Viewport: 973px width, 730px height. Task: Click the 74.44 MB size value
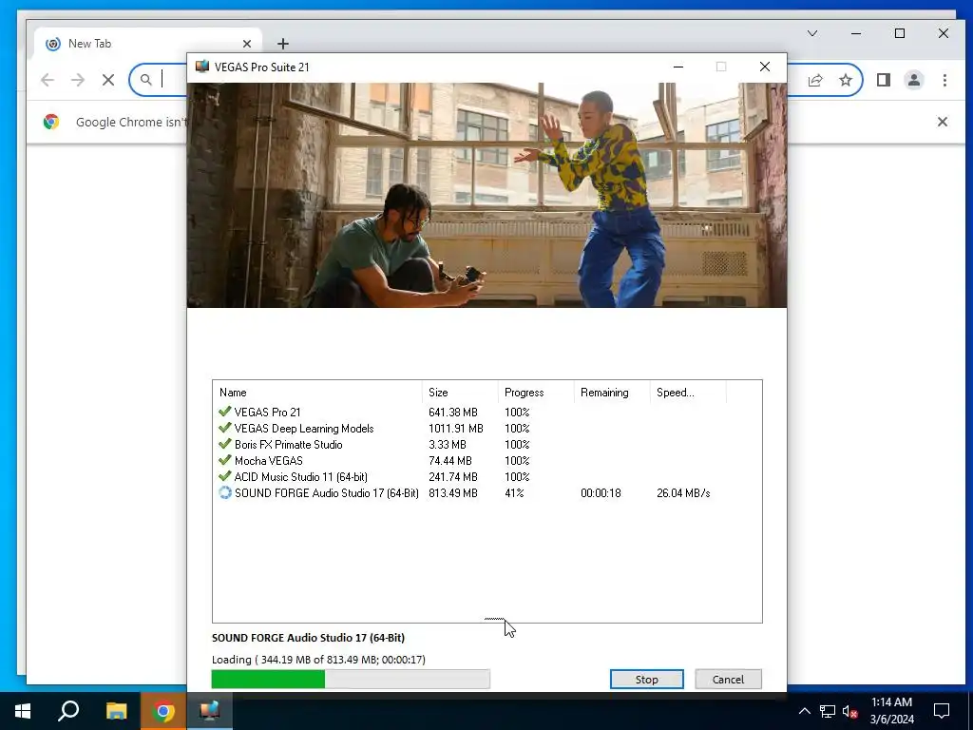click(449, 461)
